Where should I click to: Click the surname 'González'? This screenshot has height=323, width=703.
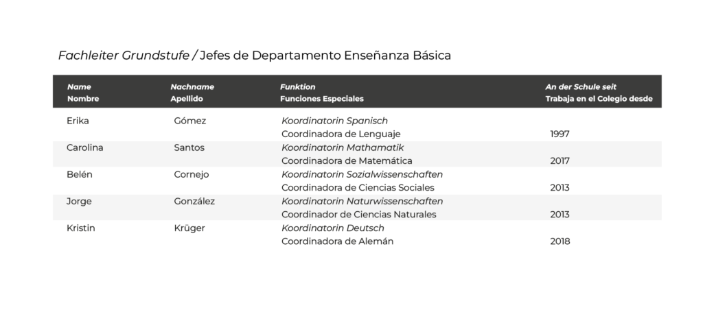tap(194, 201)
